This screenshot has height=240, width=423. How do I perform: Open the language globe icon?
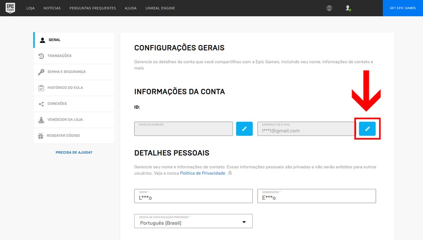point(329,8)
